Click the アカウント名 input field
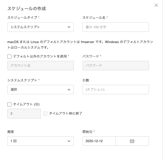 (x=41, y=65)
